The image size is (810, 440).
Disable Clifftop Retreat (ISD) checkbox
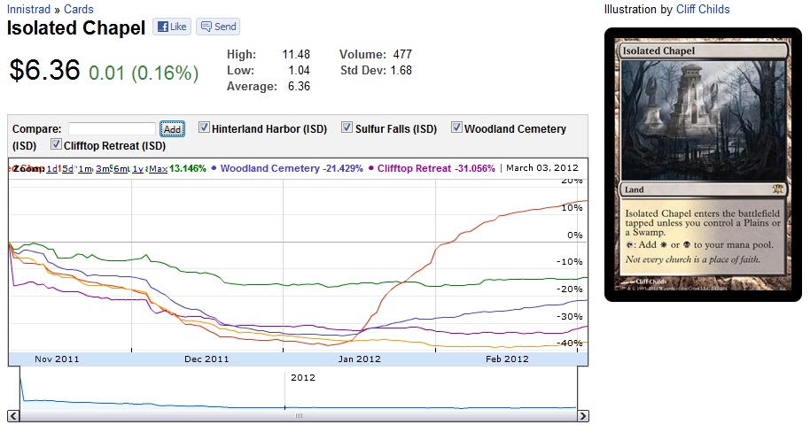coord(57,144)
